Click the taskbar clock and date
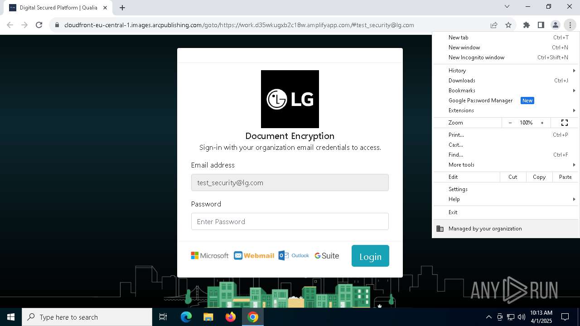This screenshot has height=326, width=580. click(x=541, y=317)
